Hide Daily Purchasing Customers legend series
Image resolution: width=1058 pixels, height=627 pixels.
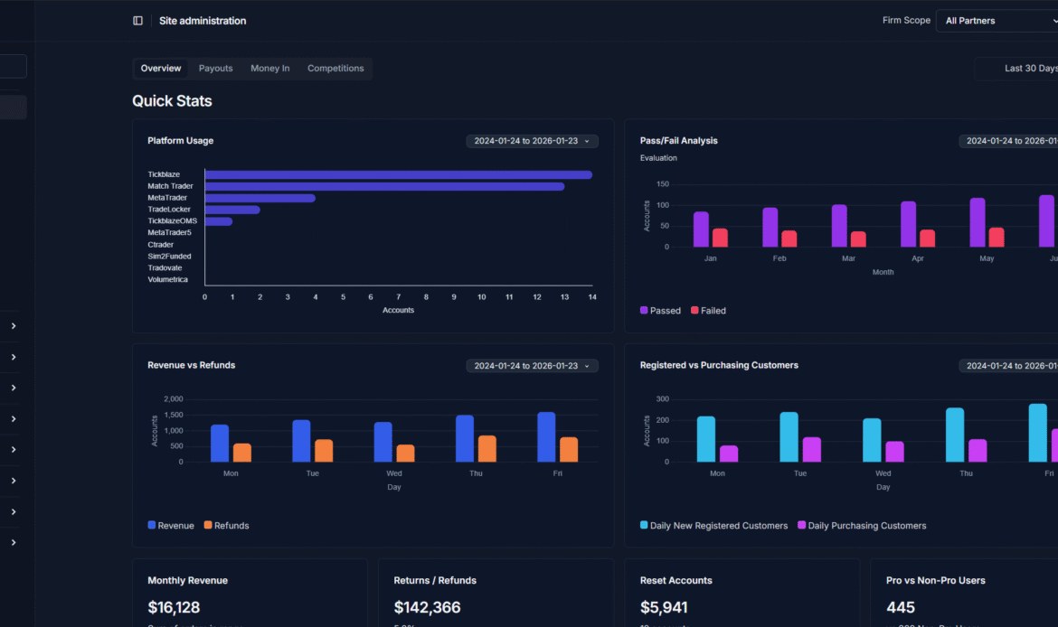click(x=861, y=526)
